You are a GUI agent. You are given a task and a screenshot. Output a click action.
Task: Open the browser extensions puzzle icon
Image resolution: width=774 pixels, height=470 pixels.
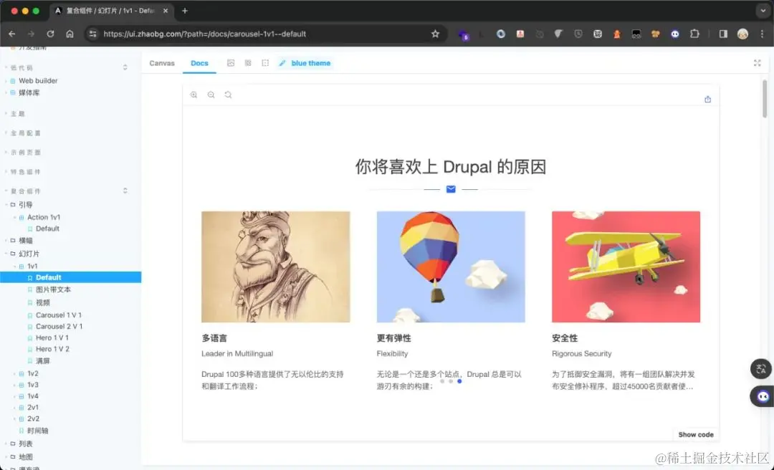click(694, 34)
